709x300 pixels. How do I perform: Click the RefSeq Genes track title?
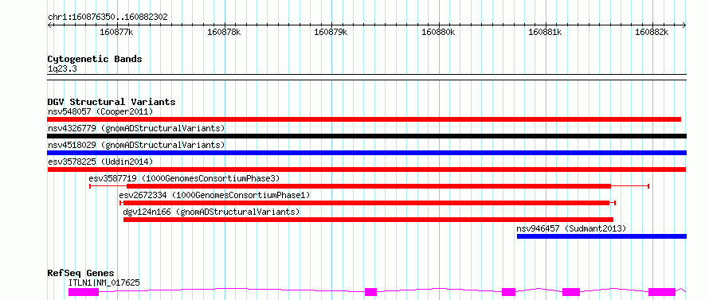tap(80, 274)
